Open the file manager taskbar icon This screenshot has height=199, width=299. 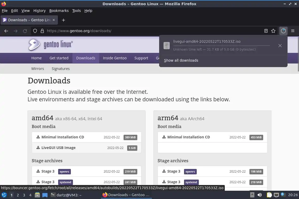click(x=37, y=195)
